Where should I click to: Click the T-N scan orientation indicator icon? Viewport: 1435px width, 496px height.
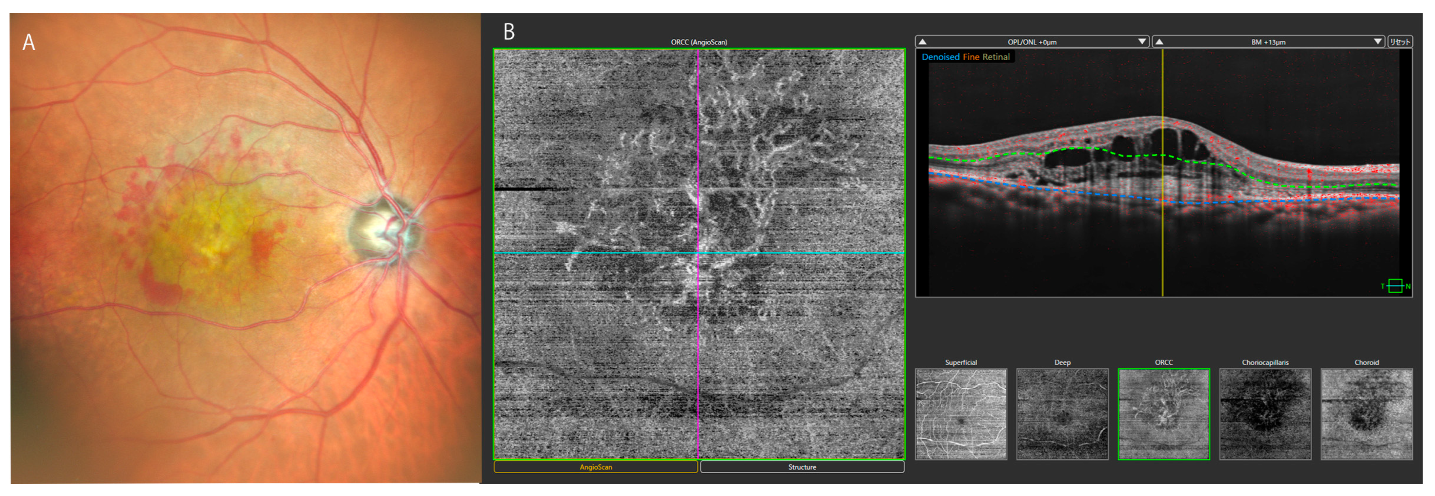(1395, 286)
